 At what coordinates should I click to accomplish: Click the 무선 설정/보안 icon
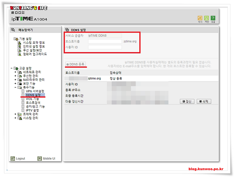tap(19, 50)
